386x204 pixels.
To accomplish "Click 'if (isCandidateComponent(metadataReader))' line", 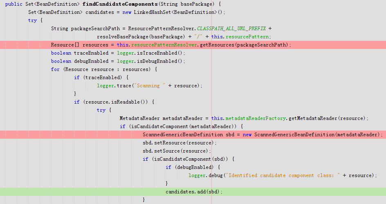I will click(181, 126).
